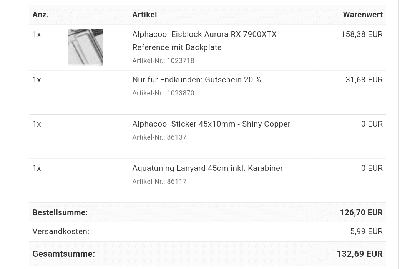Click the 5,99 EUR shipping cost
The height and width of the screenshot is (269, 415).
coord(367,231)
